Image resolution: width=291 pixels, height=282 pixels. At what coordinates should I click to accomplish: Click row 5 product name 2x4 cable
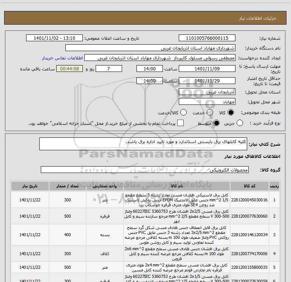(177, 268)
